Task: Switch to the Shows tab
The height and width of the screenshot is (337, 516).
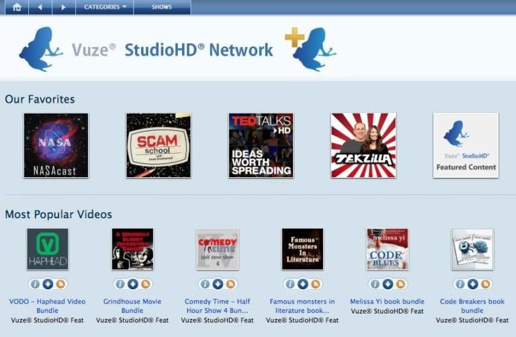Action: pyautogui.click(x=161, y=7)
